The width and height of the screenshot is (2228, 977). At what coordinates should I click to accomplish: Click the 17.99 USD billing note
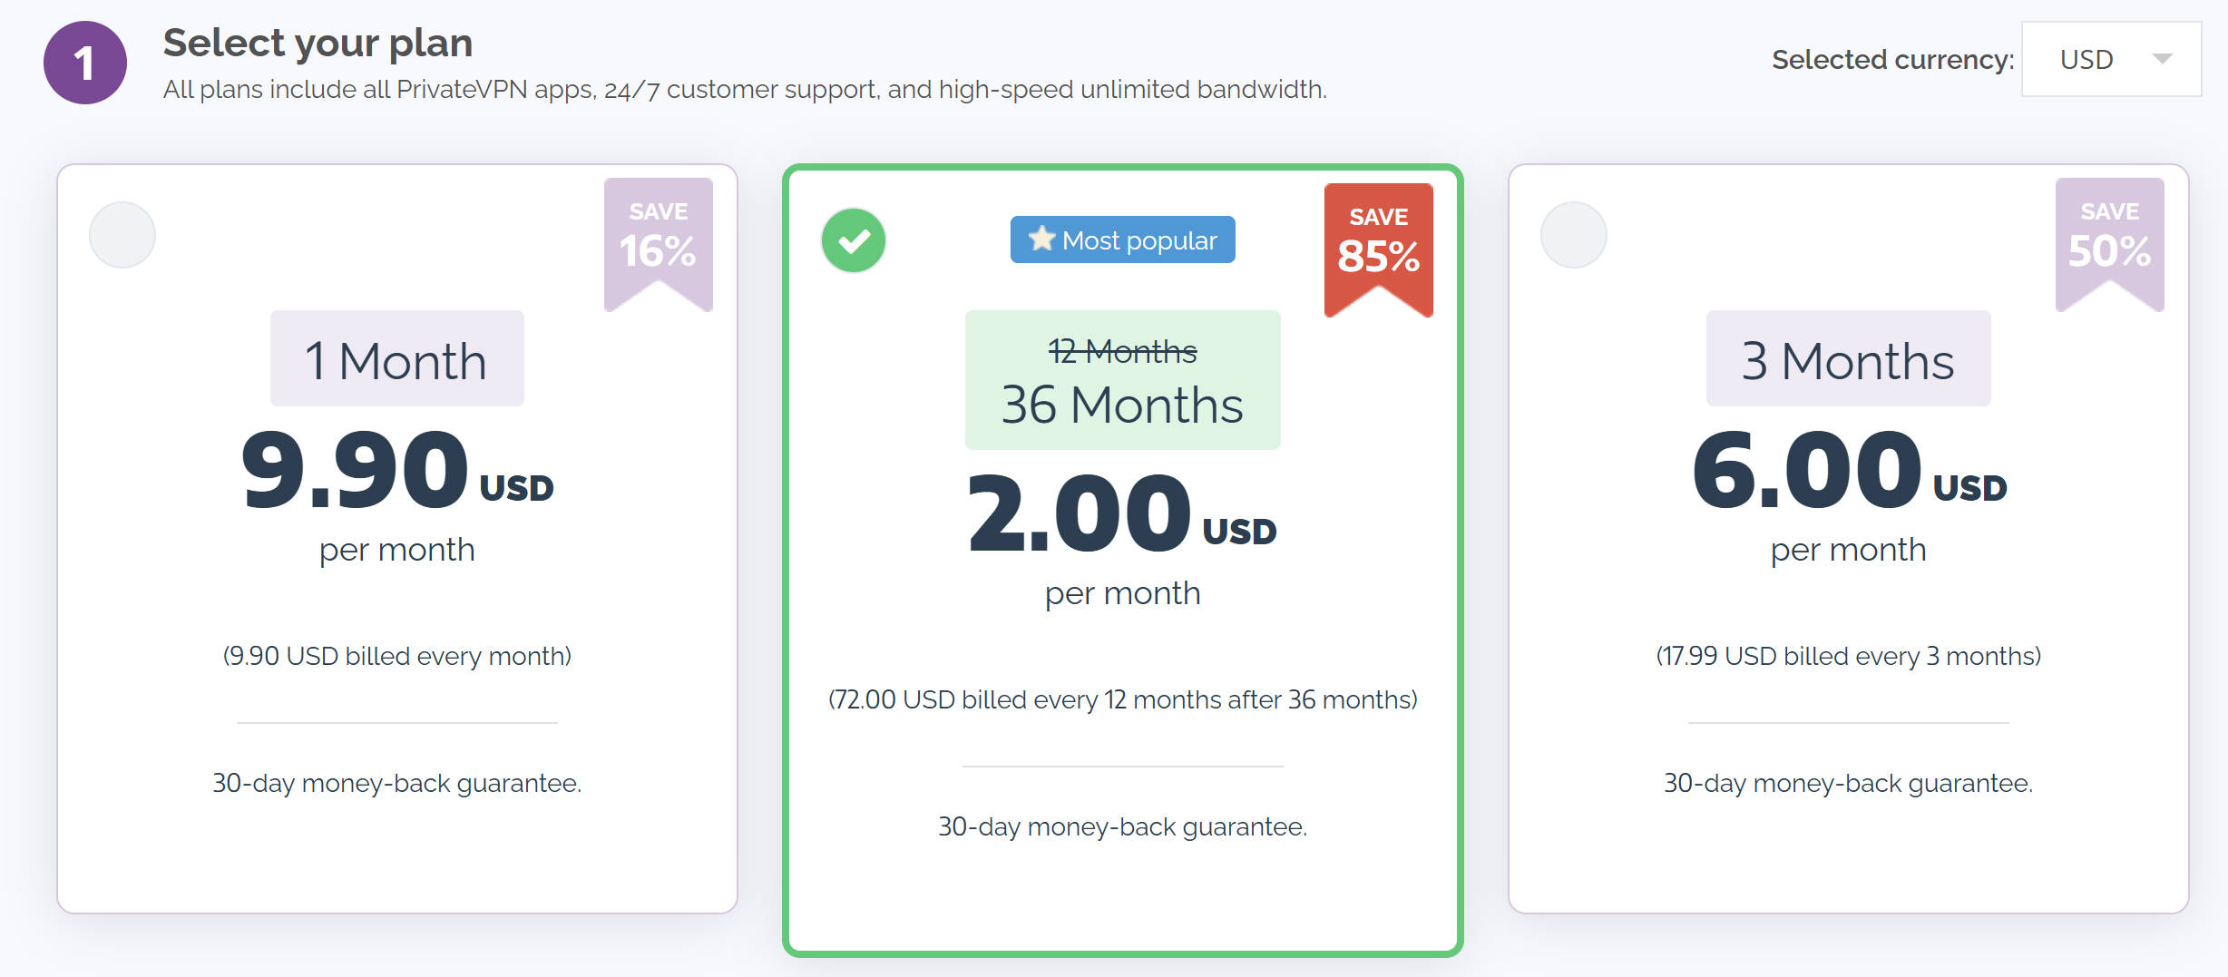1849,656
